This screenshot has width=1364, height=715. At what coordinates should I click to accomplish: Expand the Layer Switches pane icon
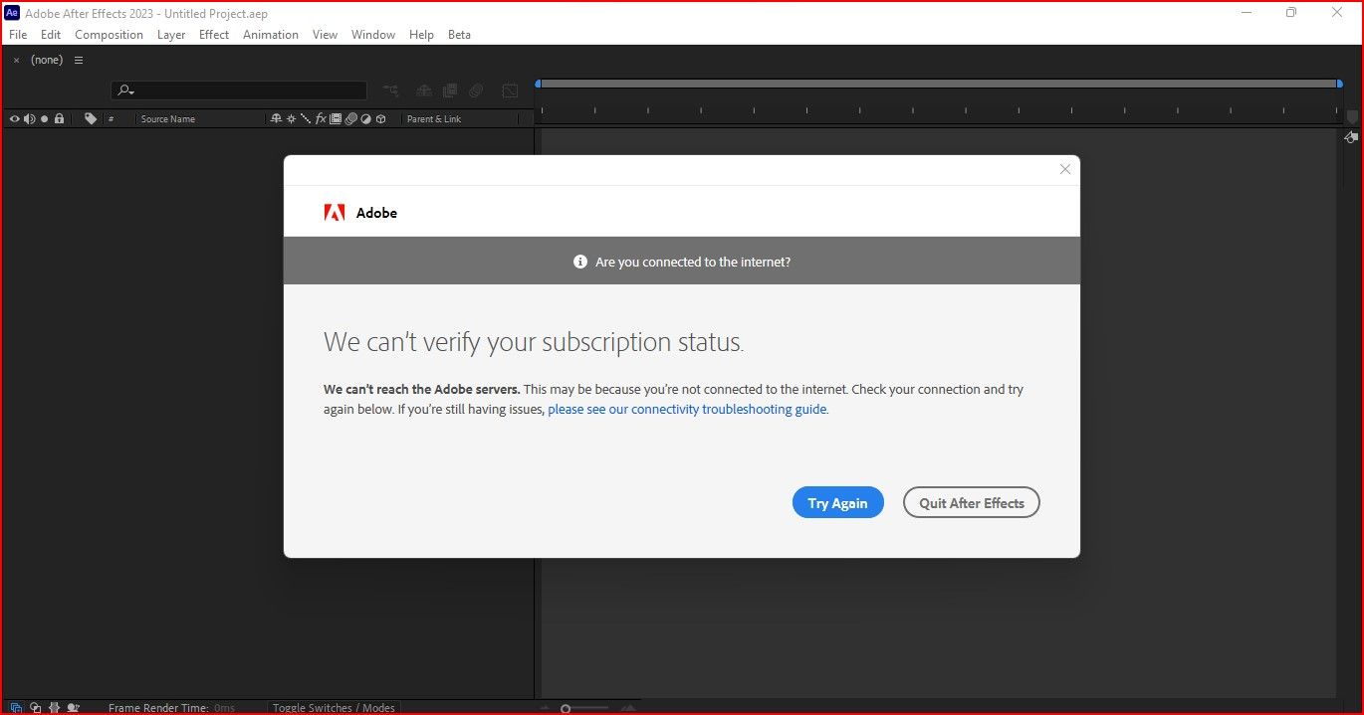(15, 708)
